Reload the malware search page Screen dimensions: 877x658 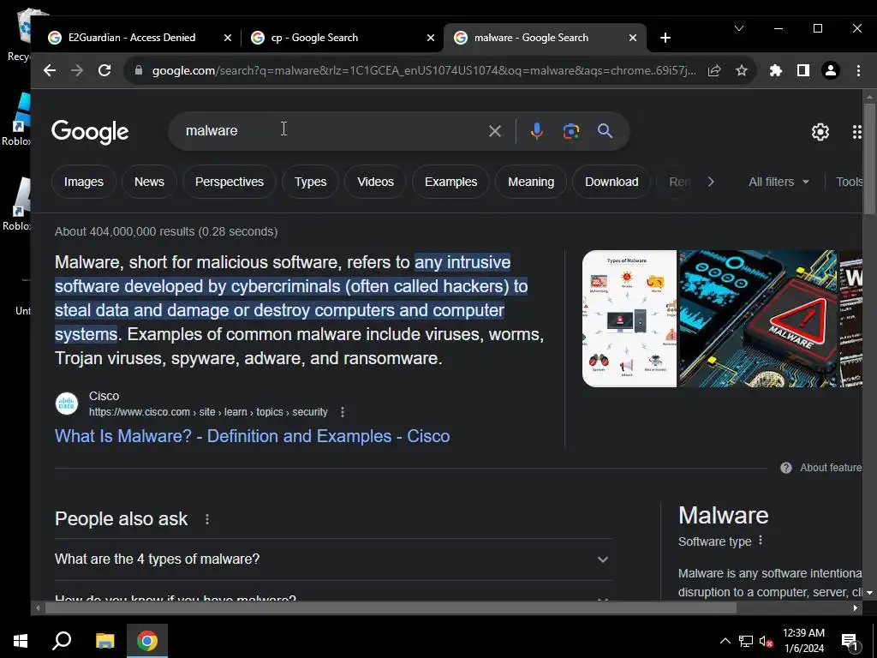pyautogui.click(x=104, y=70)
